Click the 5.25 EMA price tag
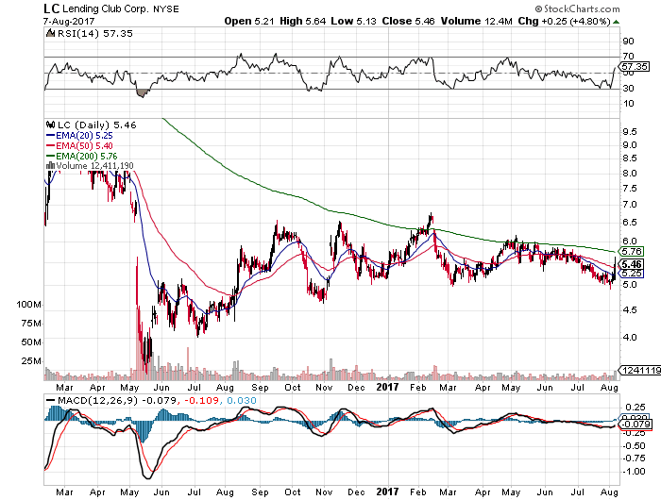 (x=631, y=274)
